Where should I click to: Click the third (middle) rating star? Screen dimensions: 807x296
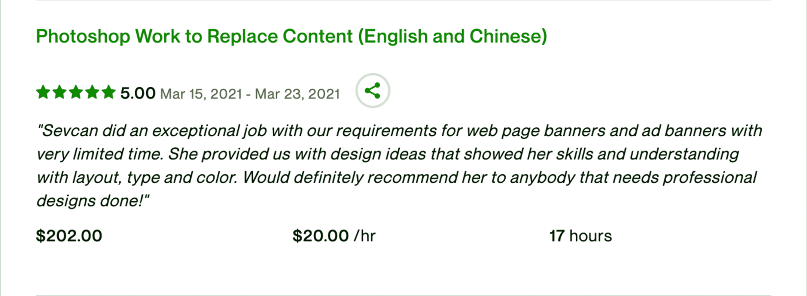point(76,92)
